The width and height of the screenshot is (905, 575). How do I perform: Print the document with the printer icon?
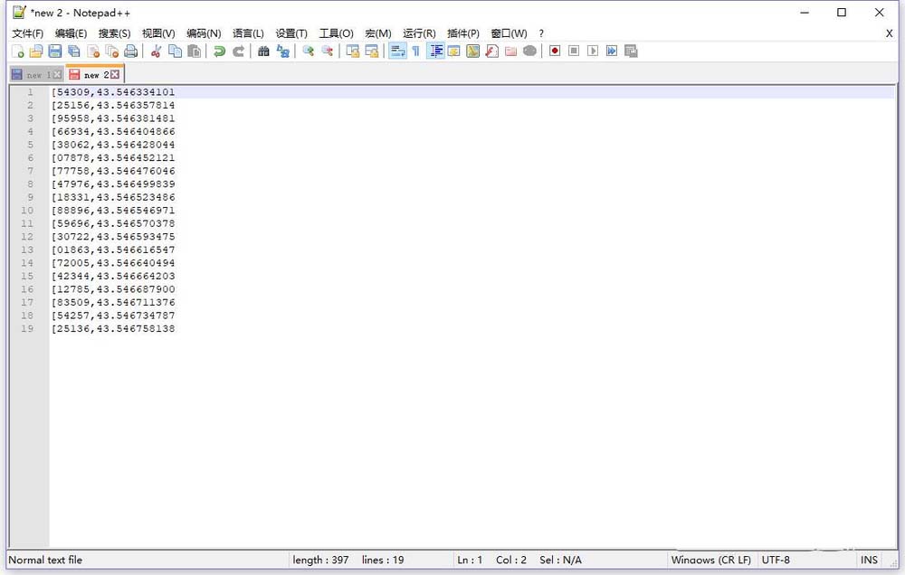click(131, 52)
